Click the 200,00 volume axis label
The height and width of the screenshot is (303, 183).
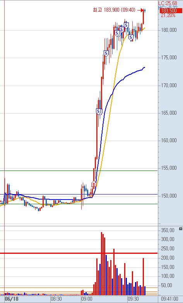pyautogui.click(x=168, y=258)
